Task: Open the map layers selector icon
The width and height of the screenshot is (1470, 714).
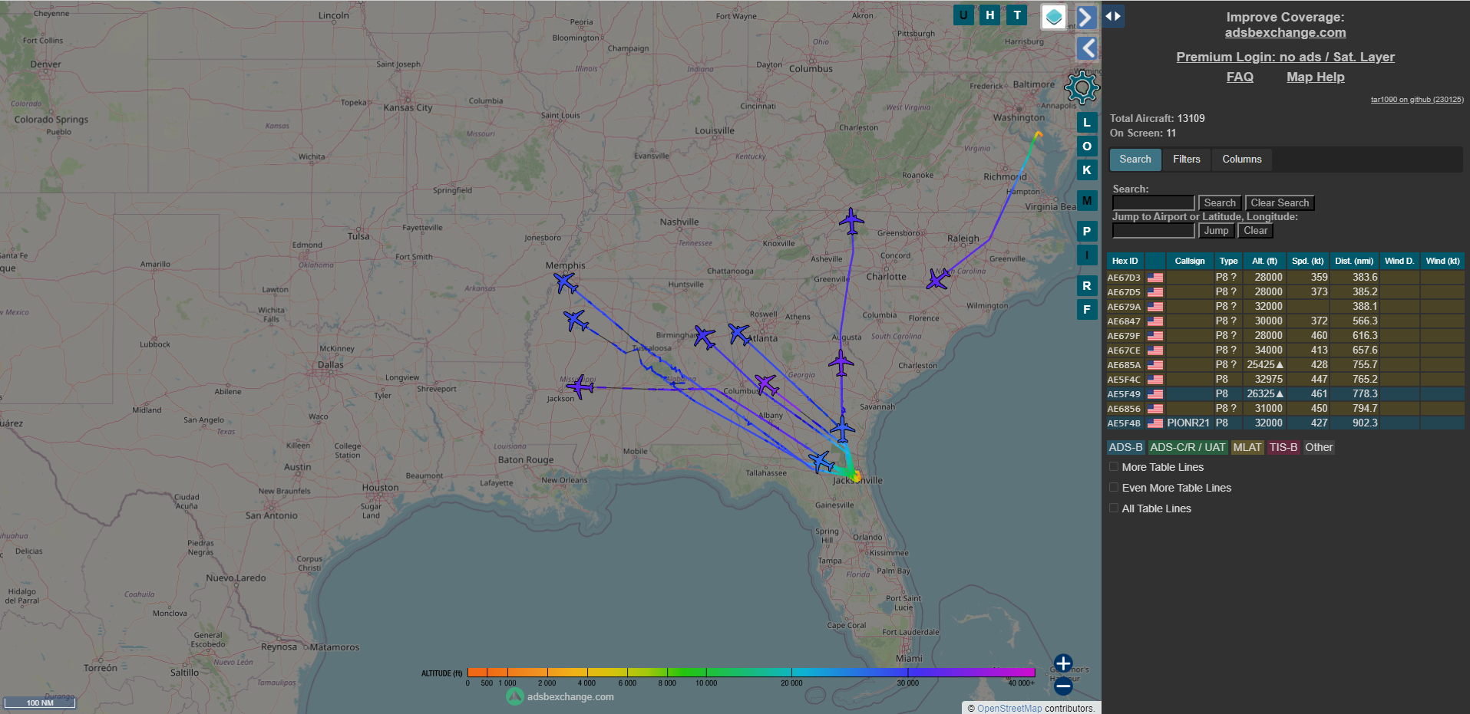Action: coord(1054,17)
